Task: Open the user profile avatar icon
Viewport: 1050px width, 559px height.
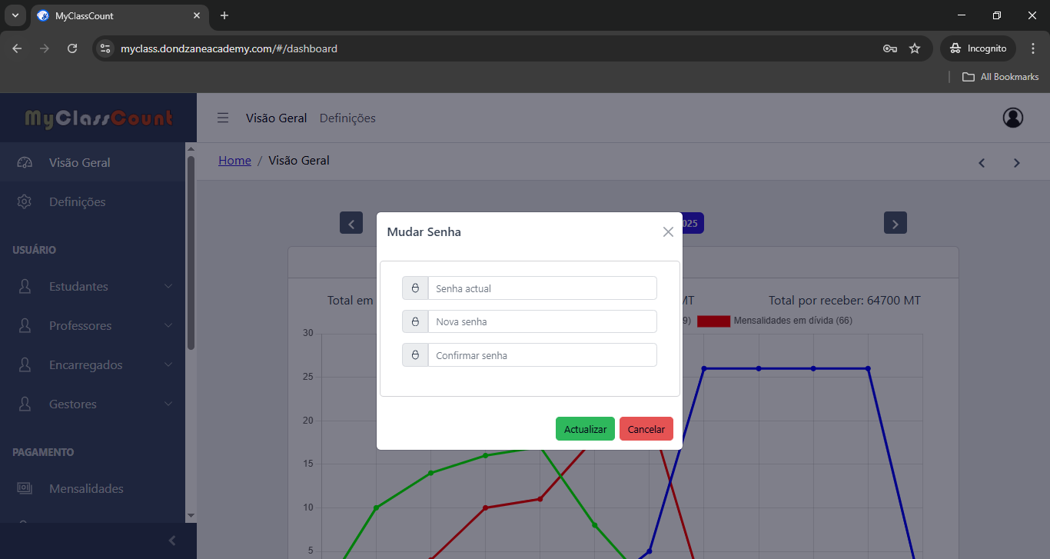Action: click(1013, 118)
